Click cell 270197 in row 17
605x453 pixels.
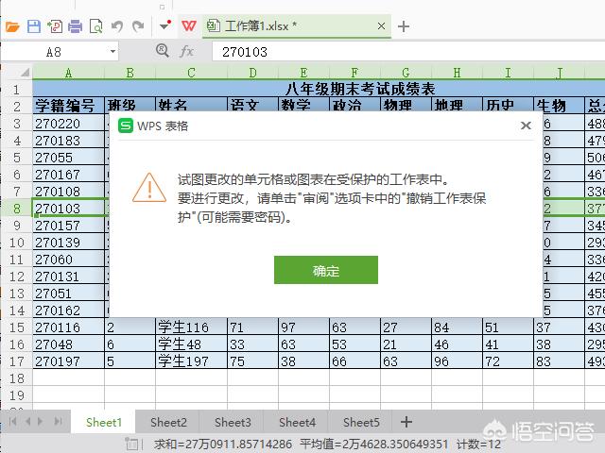pyautogui.click(x=68, y=361)
